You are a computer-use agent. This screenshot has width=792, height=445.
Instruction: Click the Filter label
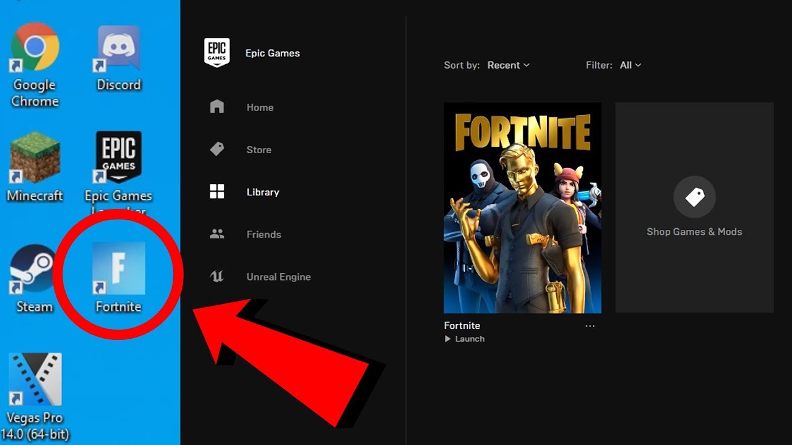click(x=599, y=65)
